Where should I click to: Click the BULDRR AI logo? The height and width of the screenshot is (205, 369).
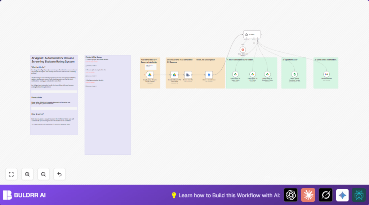tap(25, 195)
